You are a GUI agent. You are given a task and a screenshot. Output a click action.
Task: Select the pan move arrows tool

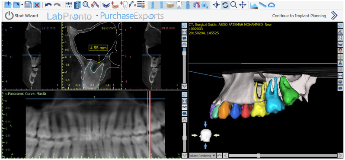pyautogui.click(x=243, y=5)
